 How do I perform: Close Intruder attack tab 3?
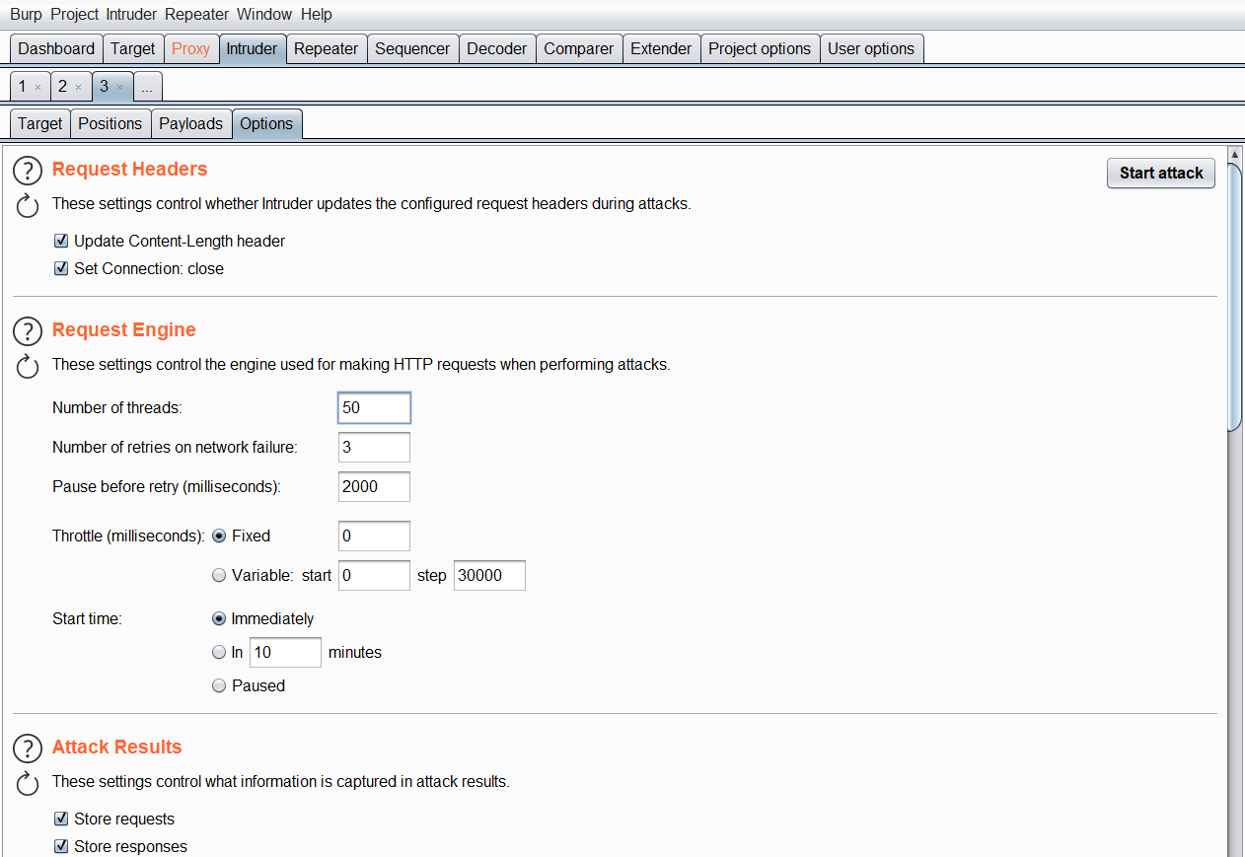[x=119, y=87]
